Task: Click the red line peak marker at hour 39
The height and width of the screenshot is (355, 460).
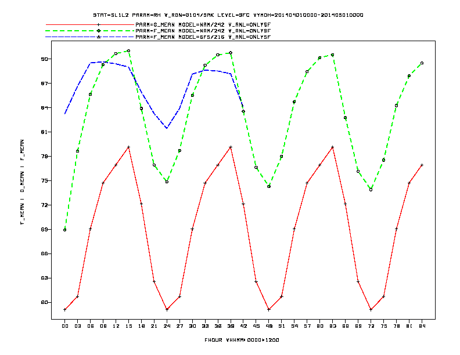Action: [231, 147]
